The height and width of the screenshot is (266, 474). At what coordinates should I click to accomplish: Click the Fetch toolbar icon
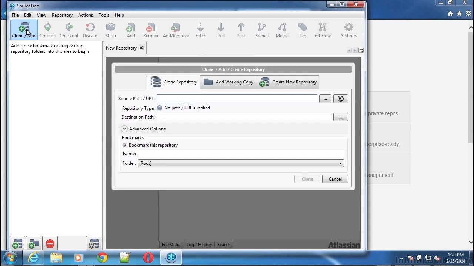click(201, 30)
